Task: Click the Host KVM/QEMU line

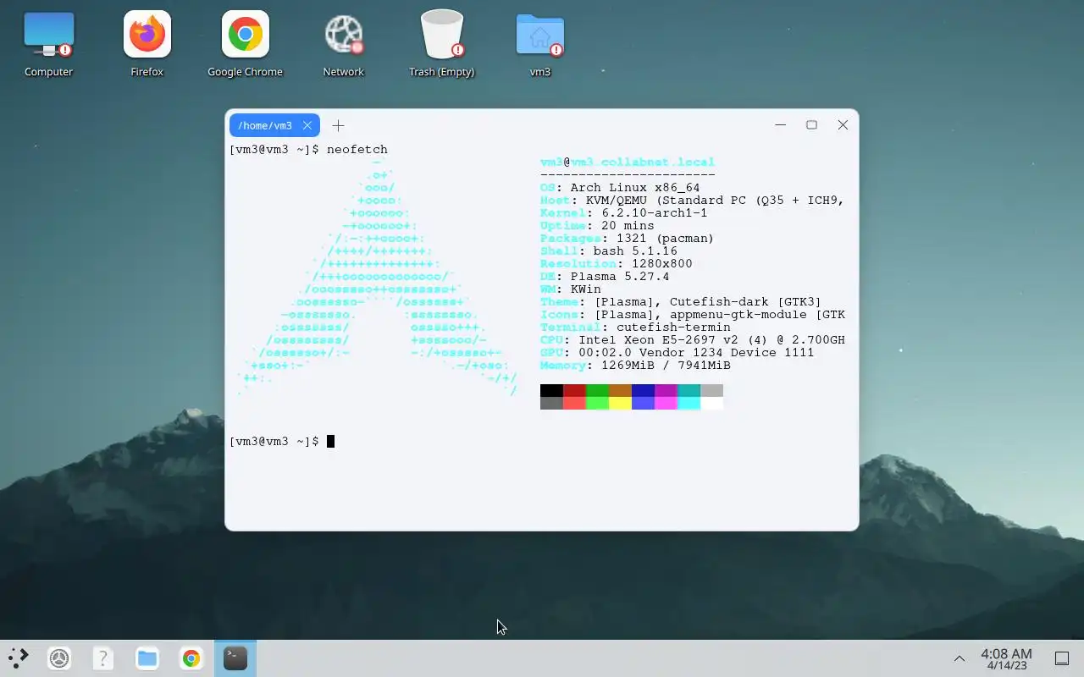Action: pos(693,201)
